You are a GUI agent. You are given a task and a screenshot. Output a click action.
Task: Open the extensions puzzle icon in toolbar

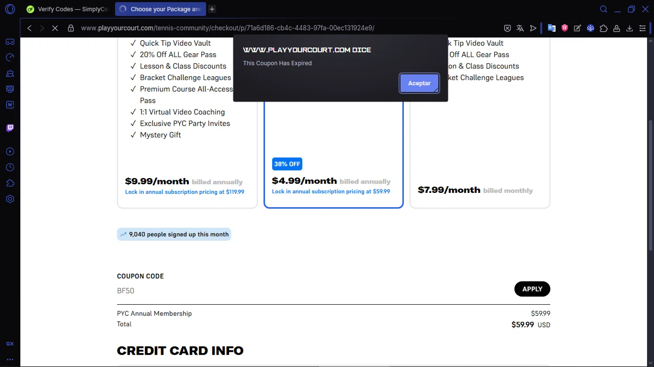[603, 28]
